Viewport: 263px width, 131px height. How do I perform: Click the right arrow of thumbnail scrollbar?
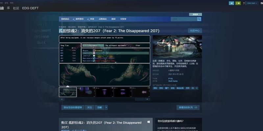[x=147, y=99]
